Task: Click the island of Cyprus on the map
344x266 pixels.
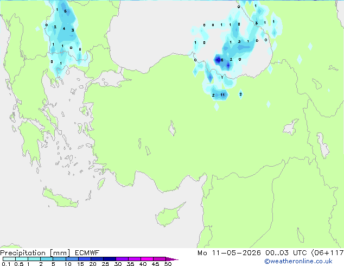Action: coord(169,216)
